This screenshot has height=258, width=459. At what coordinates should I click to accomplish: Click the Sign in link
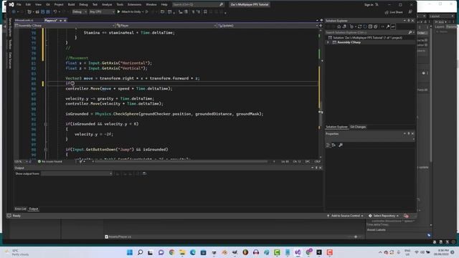point(369,5)
